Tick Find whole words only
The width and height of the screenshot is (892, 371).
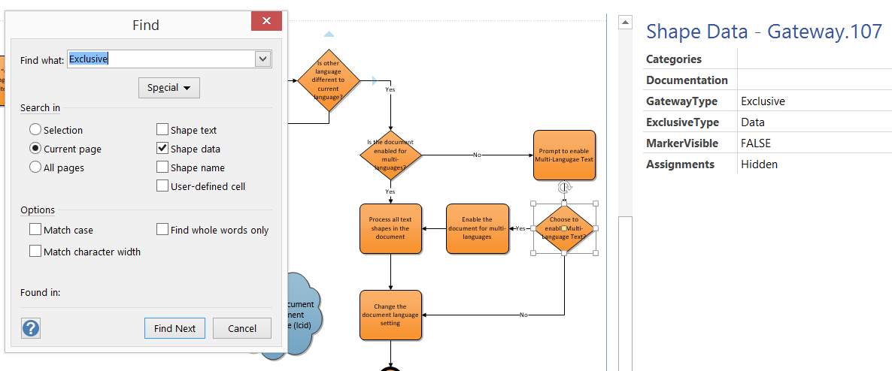[162, 230]
